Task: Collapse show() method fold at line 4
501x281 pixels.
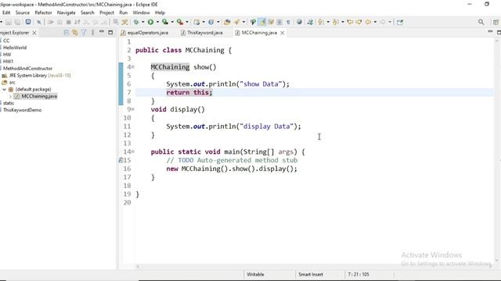Action: 133,67
